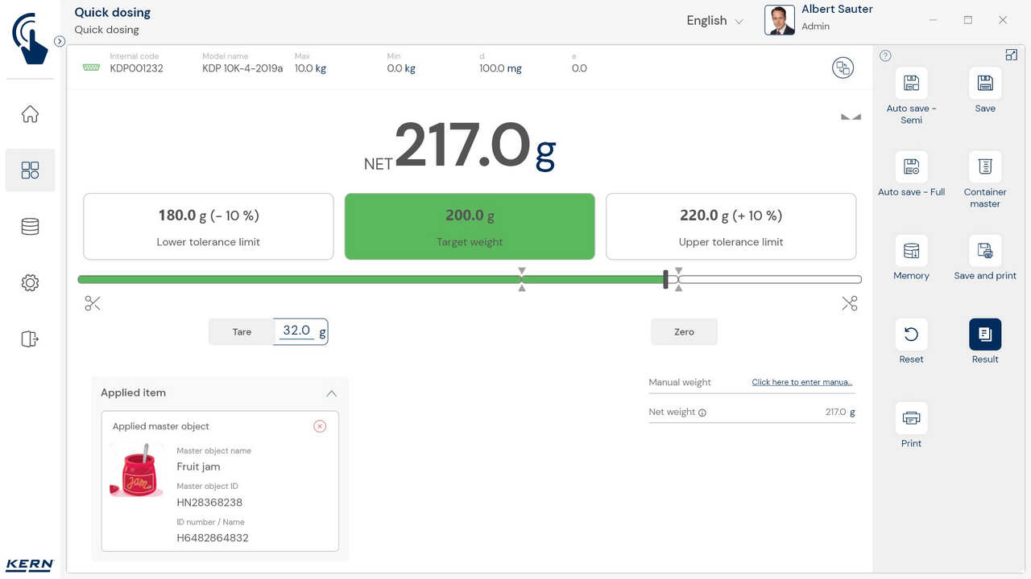Open the Result view

pos(984,335)
